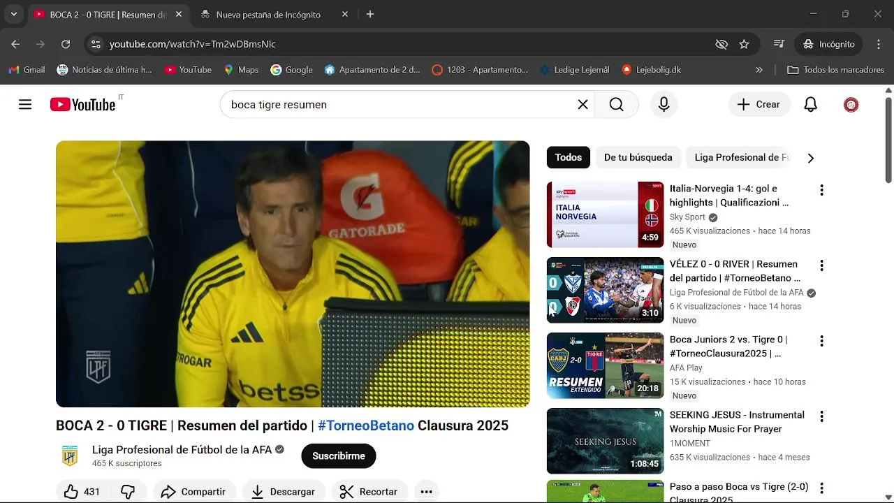Image resolution: width=894 pixels, height=503 pixels.
Task: Open the Seeking Jesus video thumbnail
Action: tap(605, 441)
